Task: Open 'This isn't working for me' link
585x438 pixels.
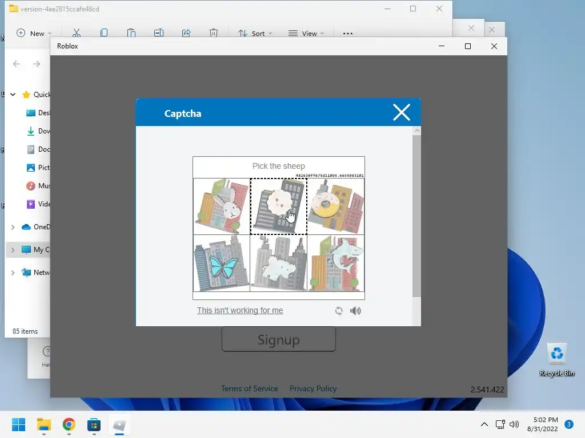Action: (x=240, y=310)
